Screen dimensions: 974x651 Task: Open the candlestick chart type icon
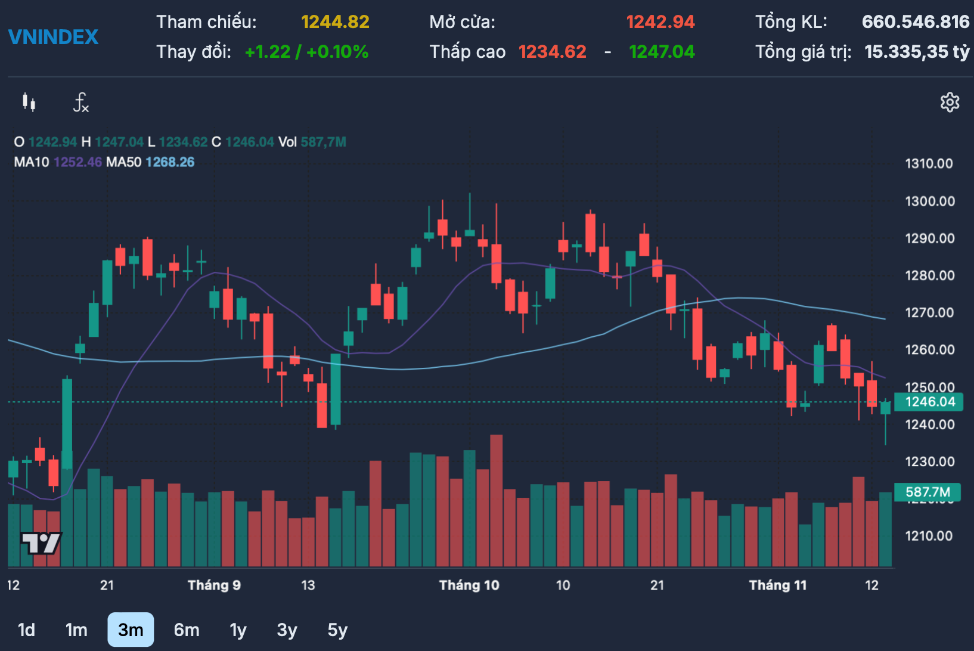coord(29,103)
